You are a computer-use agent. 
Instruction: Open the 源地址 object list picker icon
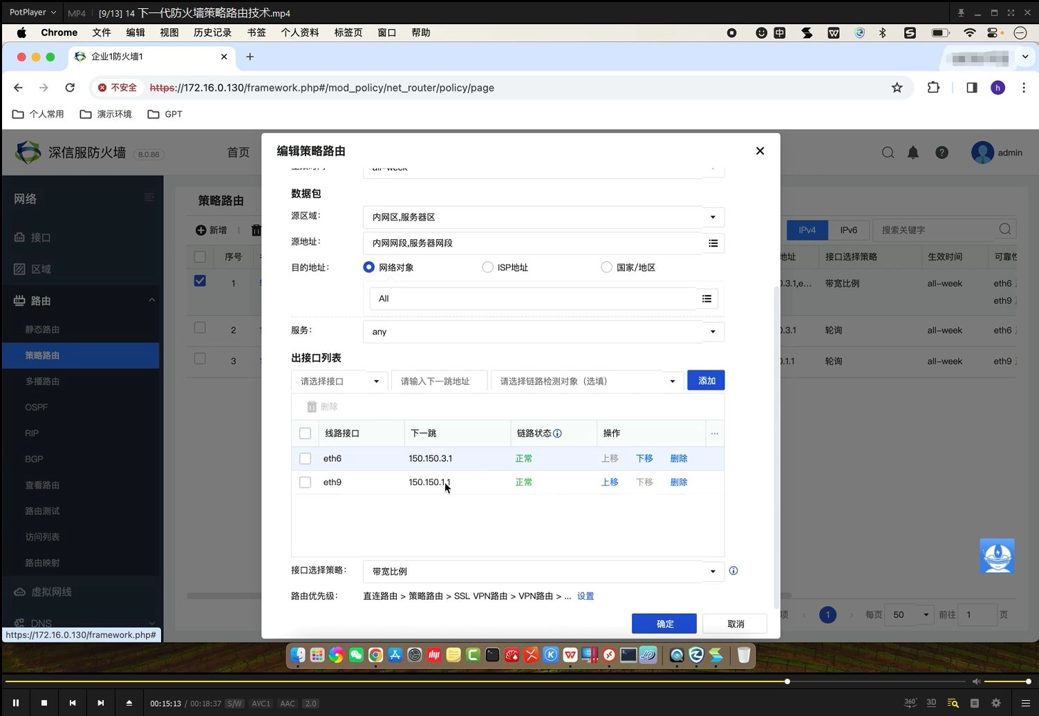click(x=713, y=243)
